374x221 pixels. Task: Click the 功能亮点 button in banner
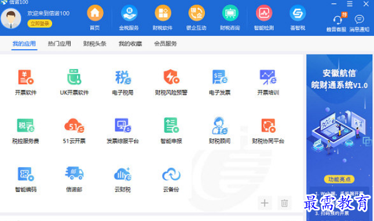click(x=339, y=179)
